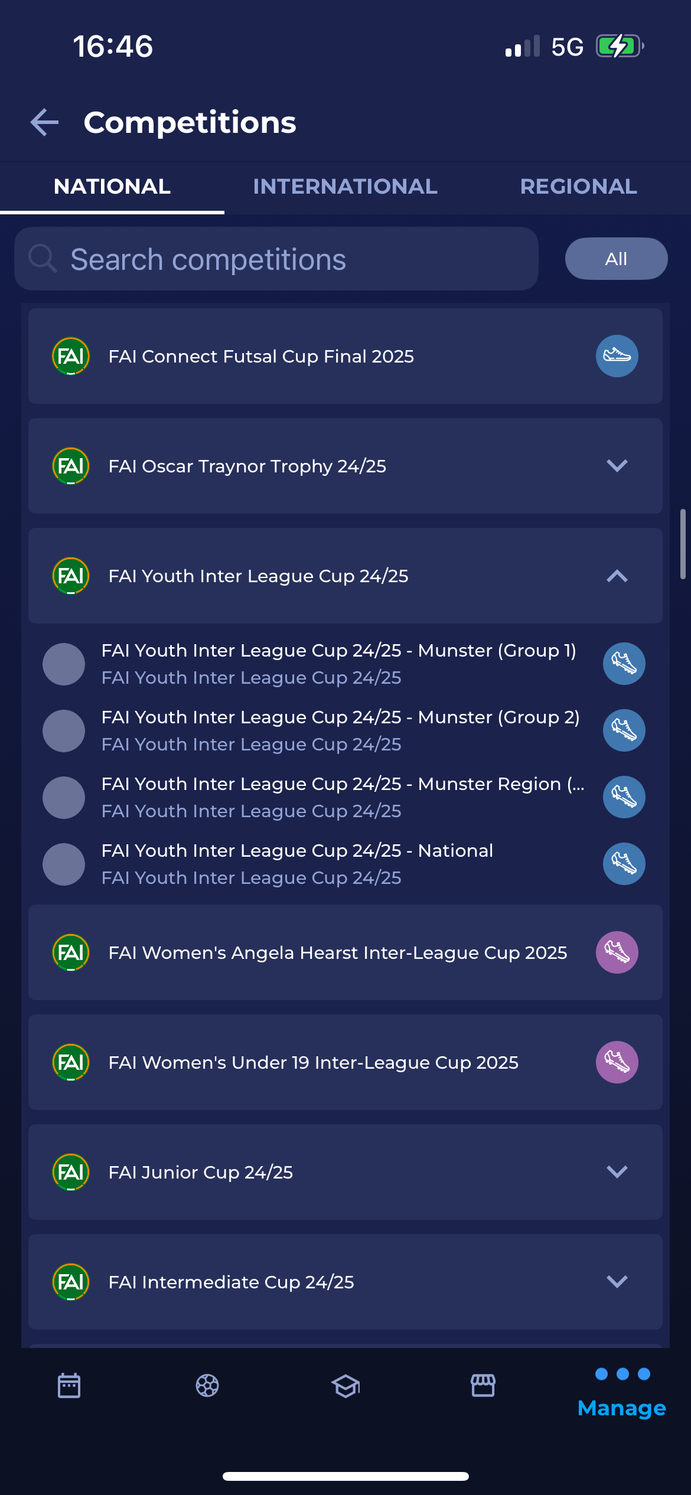
Task: Tap the back arrow beside Competitions
Action: click(45, 122)
